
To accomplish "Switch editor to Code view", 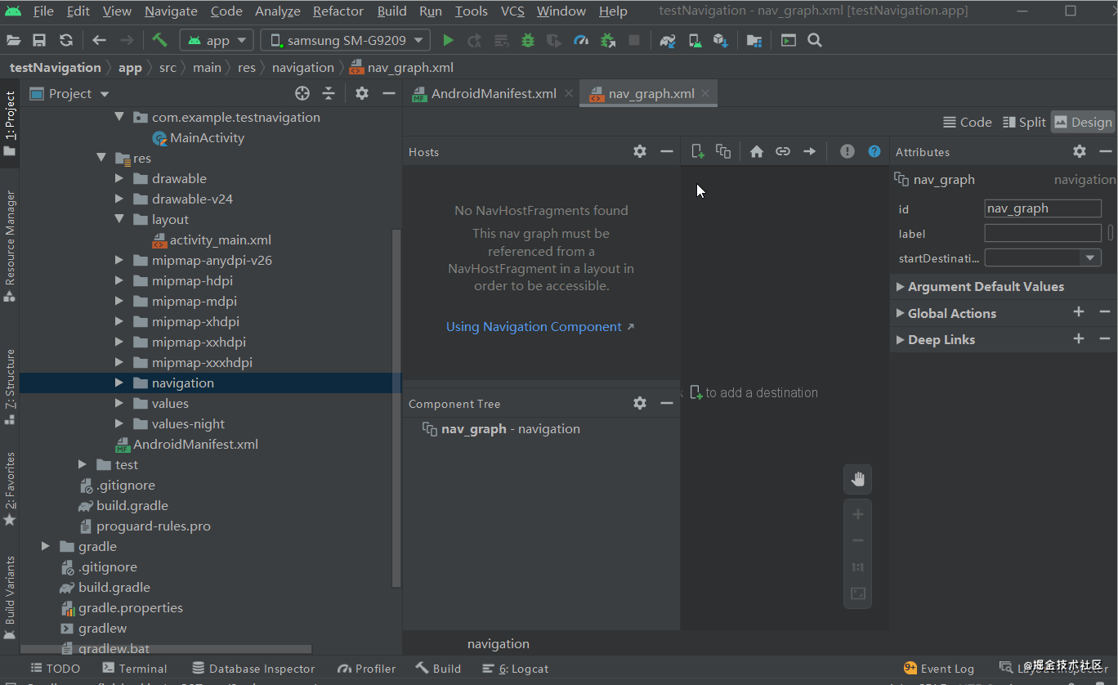I will coord(967,122).
